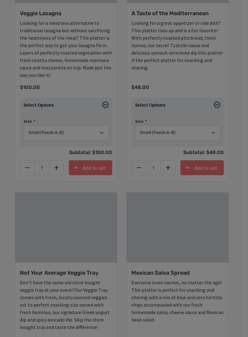Increase Veggie Lasagna quantity with plus icon
Screen dimensions: 248x337
tap(56, 168)
